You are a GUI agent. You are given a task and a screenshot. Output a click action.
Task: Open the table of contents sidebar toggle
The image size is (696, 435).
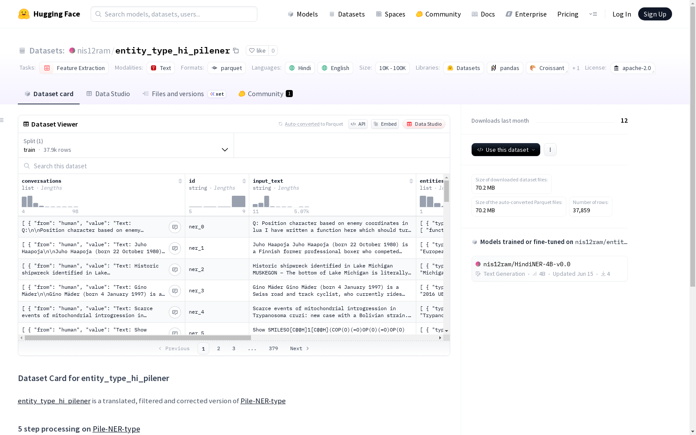(2, 120)
